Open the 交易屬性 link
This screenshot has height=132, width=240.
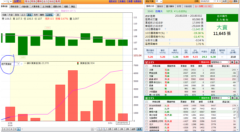[122, 1]
